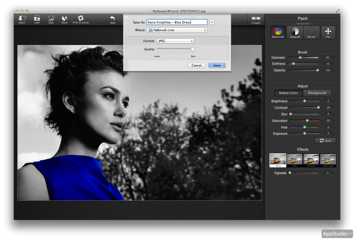Click the Save As filename field

(x=177, y=22)
